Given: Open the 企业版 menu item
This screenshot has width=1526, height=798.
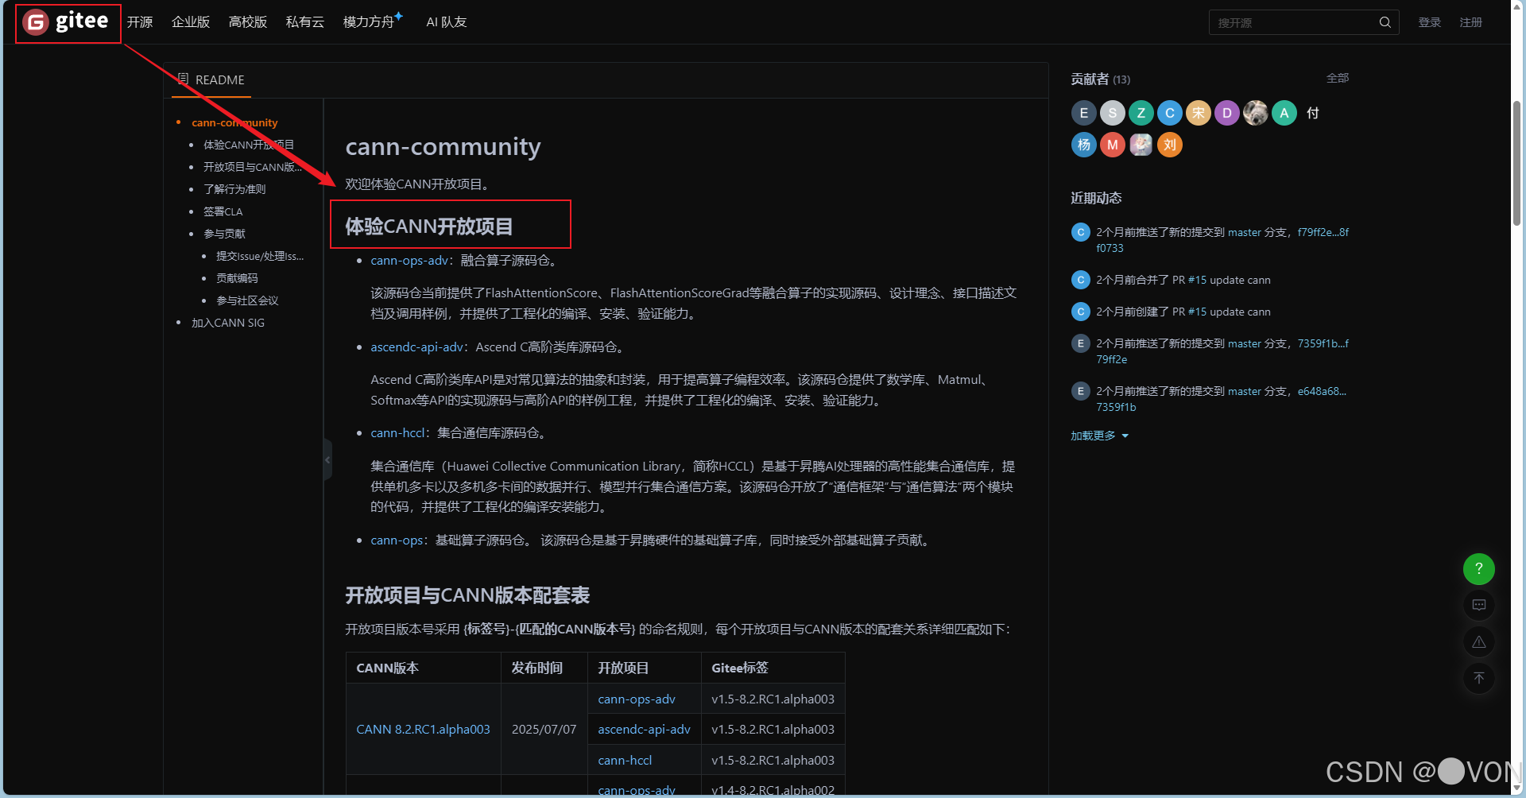Looking at the screenshot, I should point(191,22).
